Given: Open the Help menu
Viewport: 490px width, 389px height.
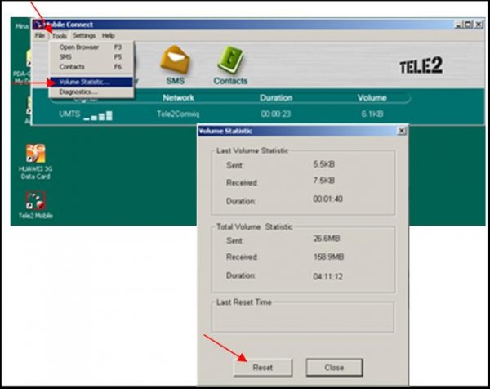Looking at the screenshot, I should tap(108, 36).
